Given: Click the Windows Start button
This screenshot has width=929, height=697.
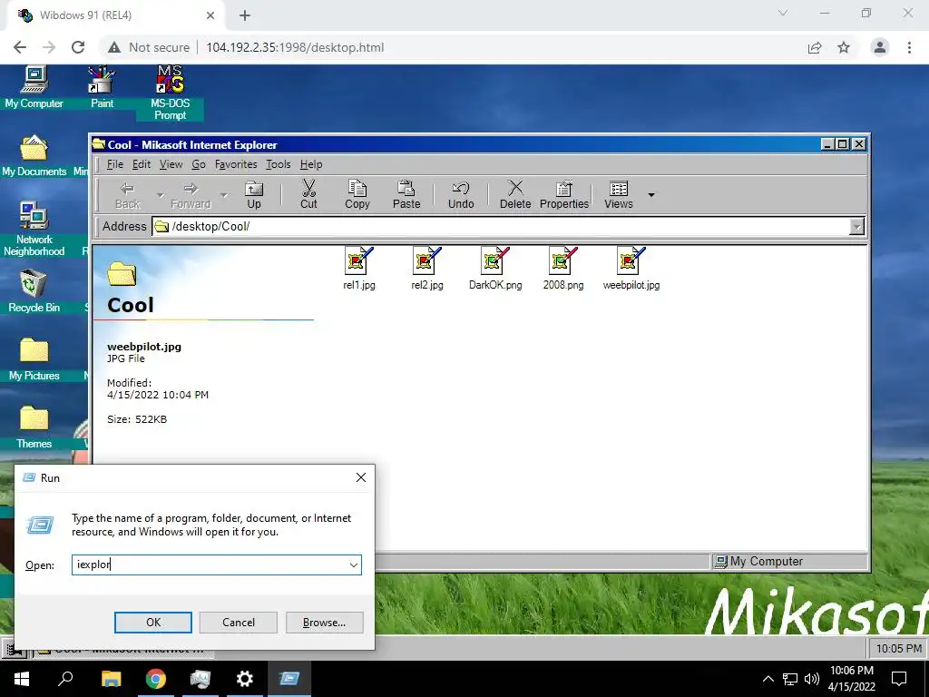Looking at the screenshot, I should pos(22,679).
